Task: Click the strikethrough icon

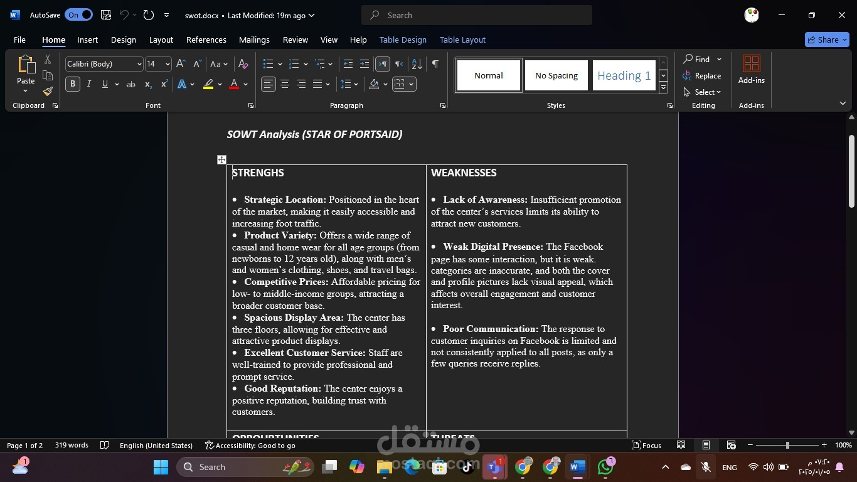Action: point(131,83)
